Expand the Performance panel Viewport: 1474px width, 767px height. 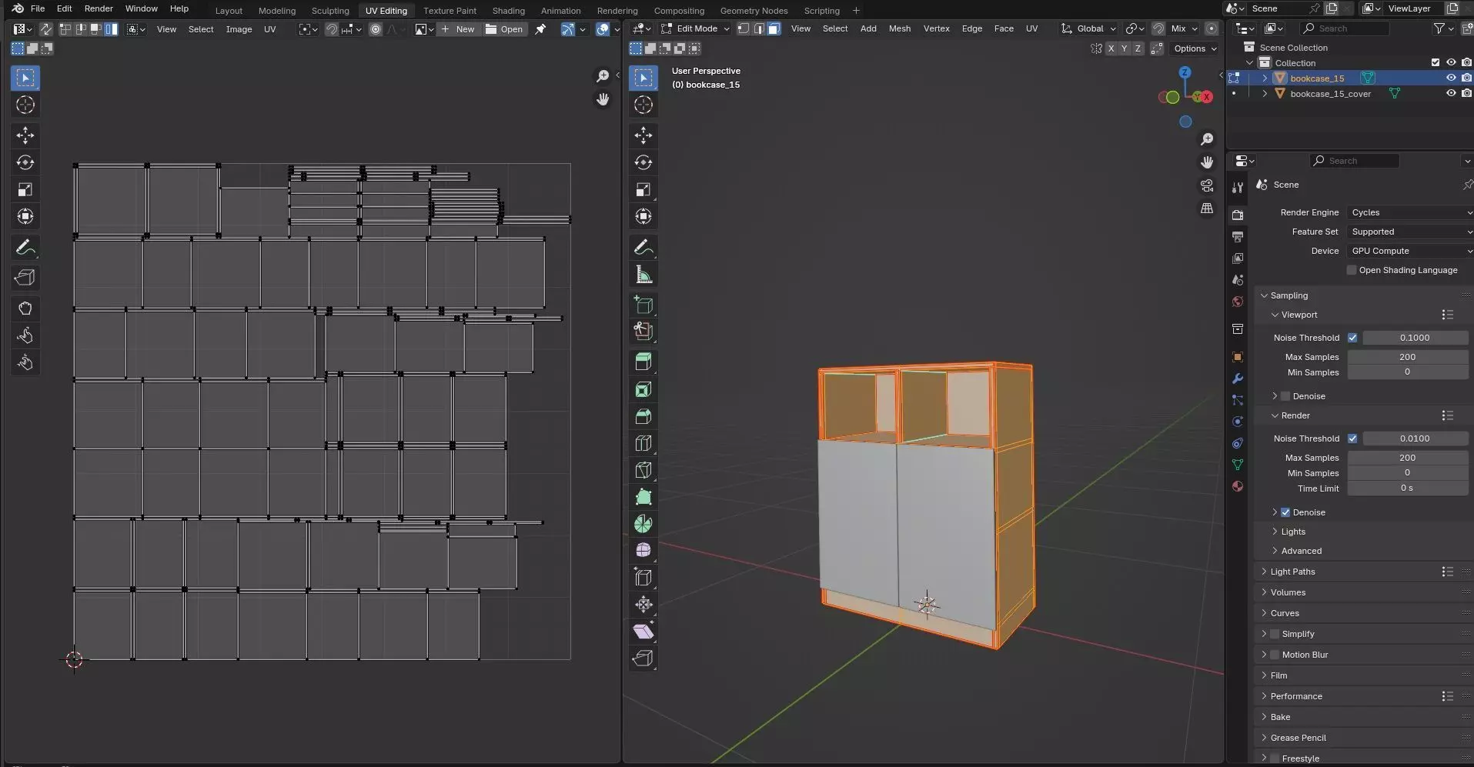click(x=1296, y=696)
